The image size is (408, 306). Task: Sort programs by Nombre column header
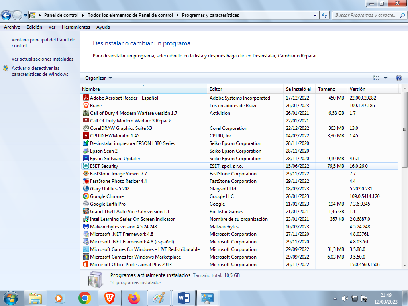click(x=143, y=89)
